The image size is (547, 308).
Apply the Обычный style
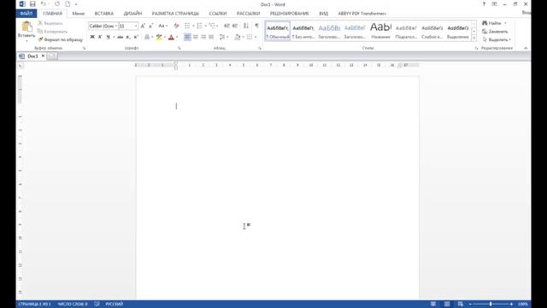pyautogui.click(x=278, y=31)
